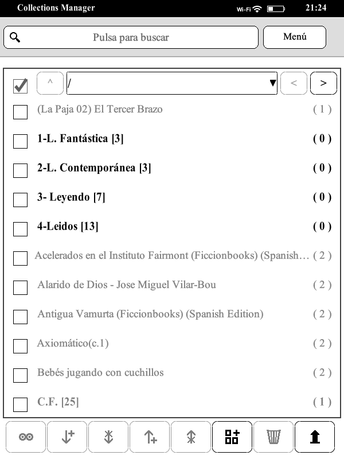Screen dimensions: 344x459
Task: Tap the "Pulsa para buscar" search field
Action: (131, 37)
